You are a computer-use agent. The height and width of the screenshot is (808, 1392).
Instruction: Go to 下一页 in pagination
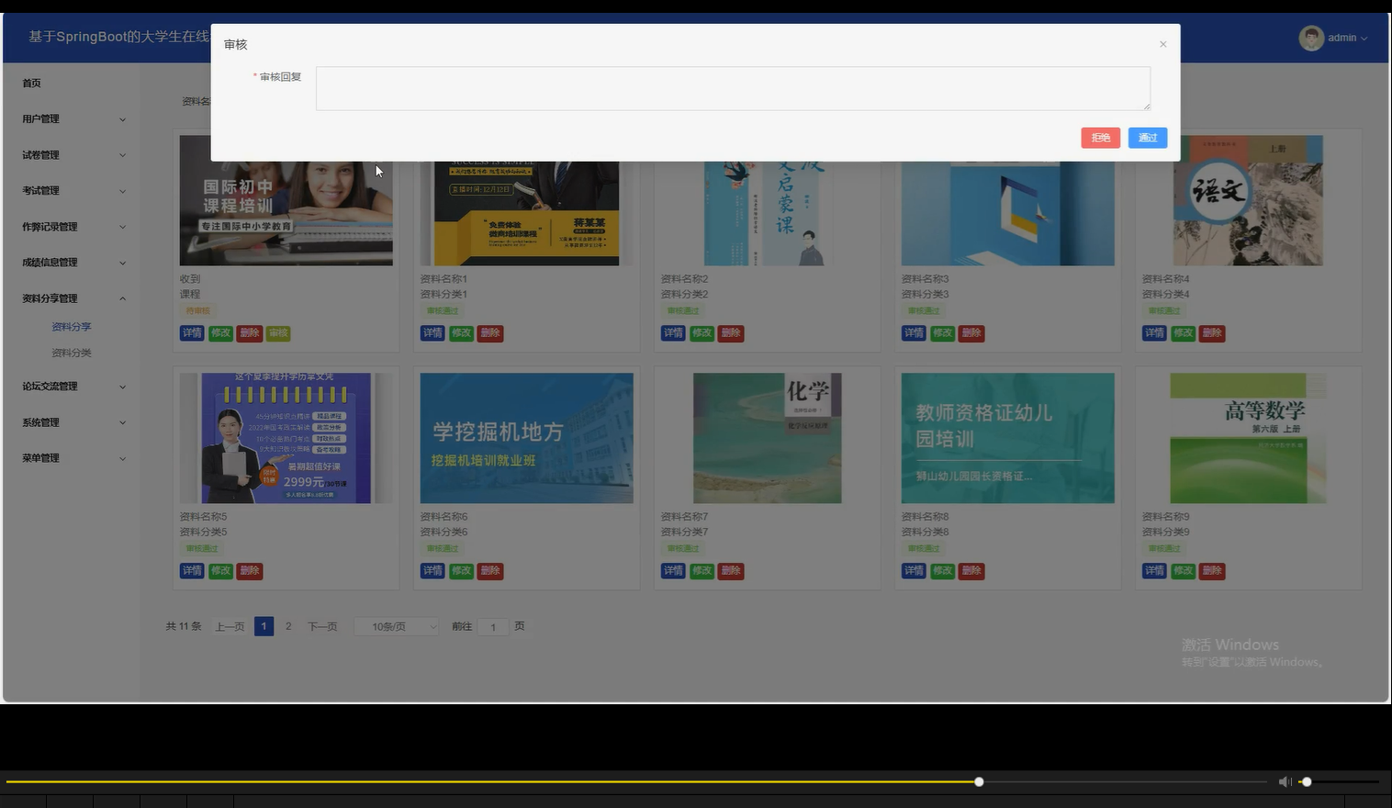[x=322, y=627]
